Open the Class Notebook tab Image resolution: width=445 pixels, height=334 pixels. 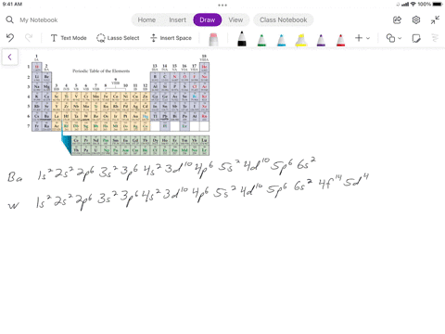[x=284, y=19]
